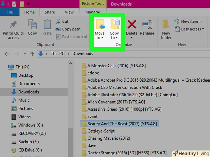Select the adobe folder
The image size is (210, 157).
point(90,73)
